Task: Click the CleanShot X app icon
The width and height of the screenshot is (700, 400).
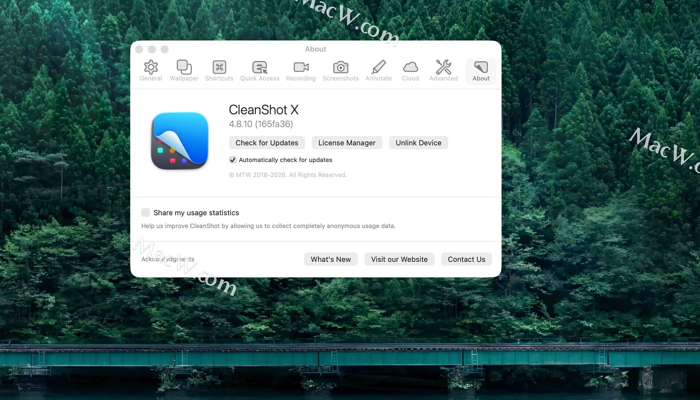Action: tap(180, 141)
